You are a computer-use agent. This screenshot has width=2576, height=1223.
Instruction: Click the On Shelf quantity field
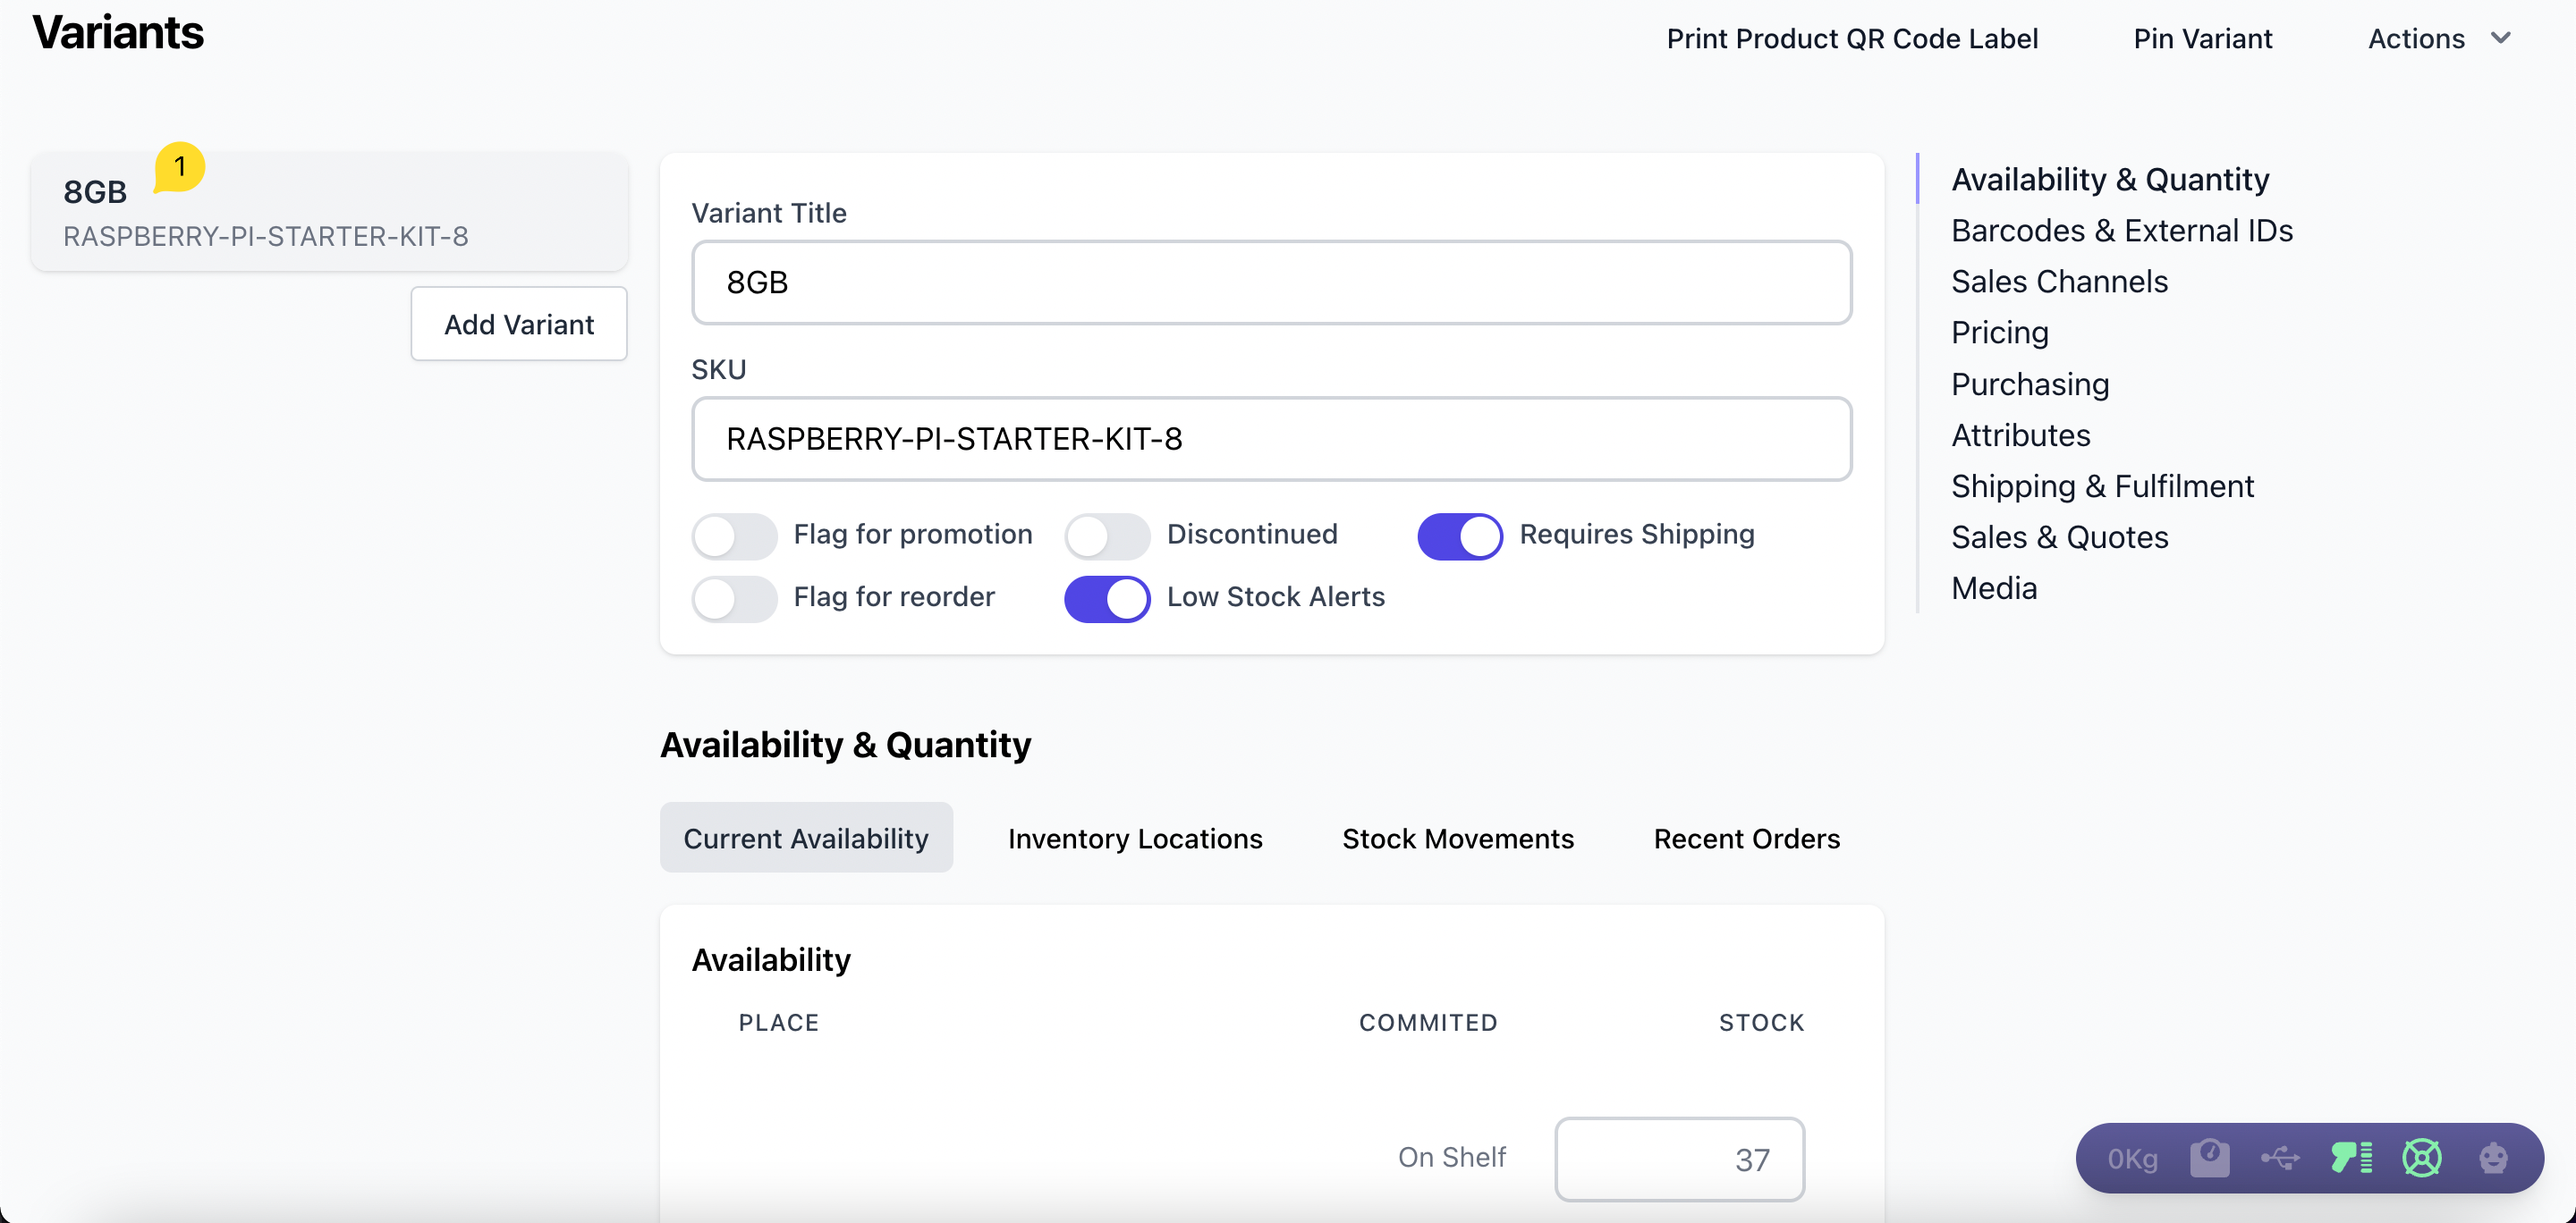tap(1679, 1158)
